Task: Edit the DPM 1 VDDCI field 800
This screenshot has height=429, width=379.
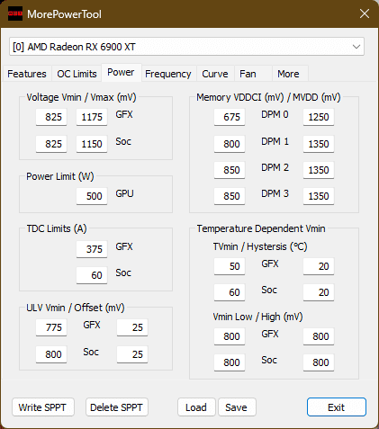Action: pos(230,144)
